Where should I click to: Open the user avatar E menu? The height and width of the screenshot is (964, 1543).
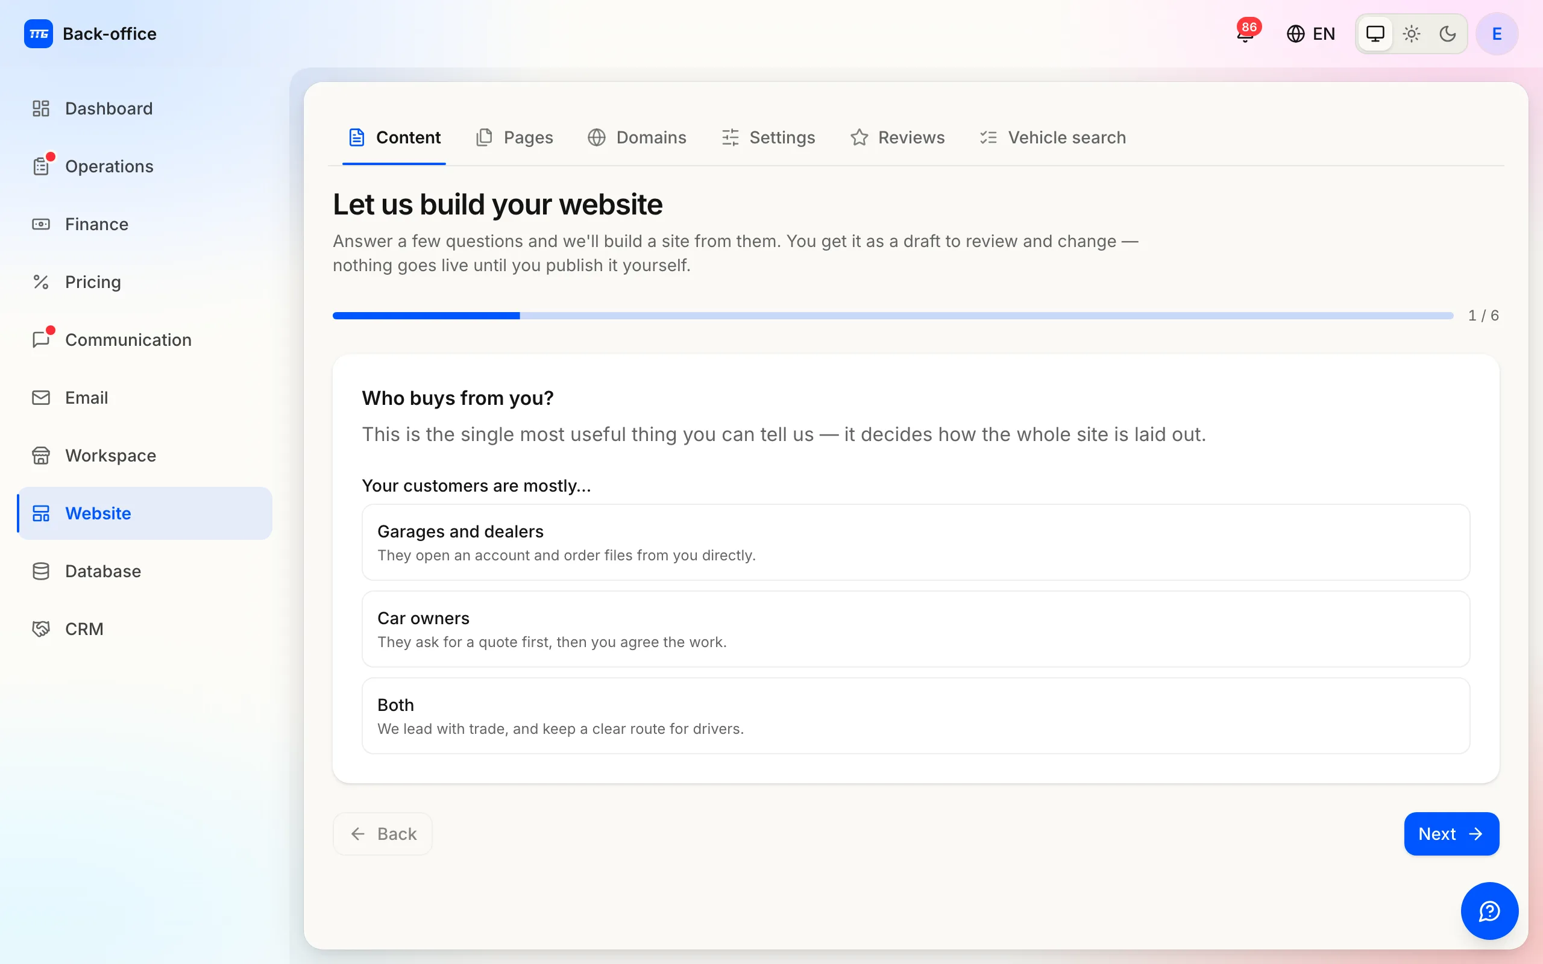click(1497, 34)
